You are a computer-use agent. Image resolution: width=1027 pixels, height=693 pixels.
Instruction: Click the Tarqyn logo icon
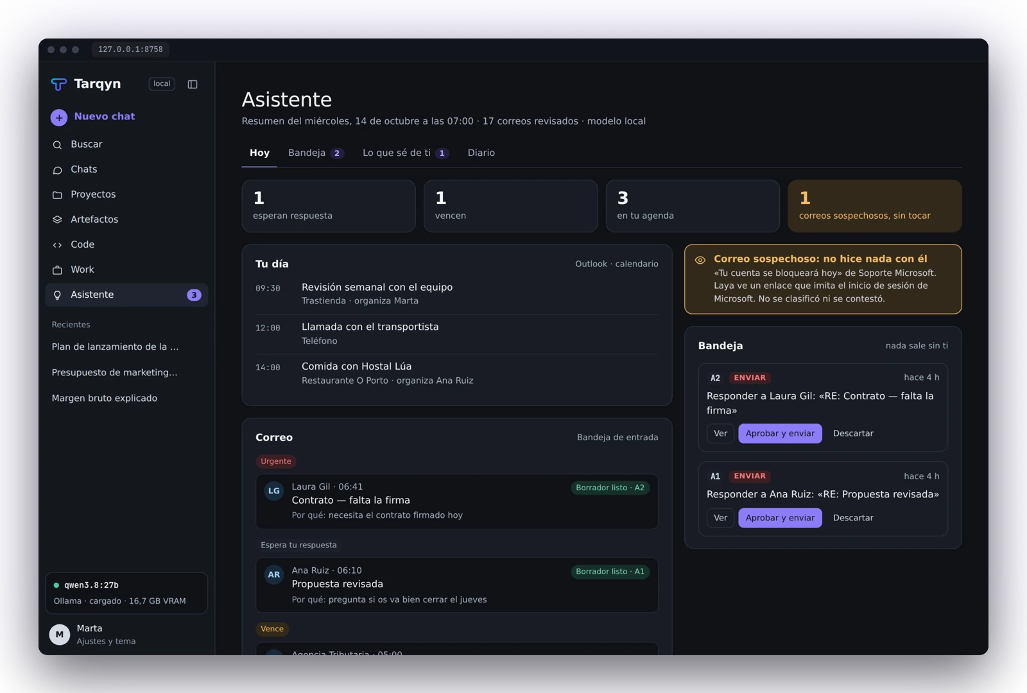coord(59,84)
